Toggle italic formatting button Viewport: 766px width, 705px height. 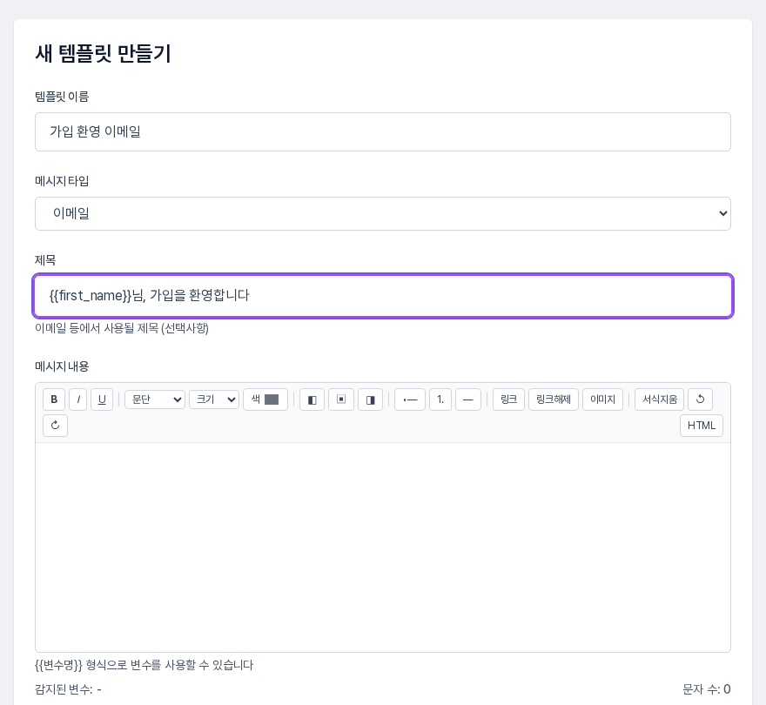pos(78,399)
